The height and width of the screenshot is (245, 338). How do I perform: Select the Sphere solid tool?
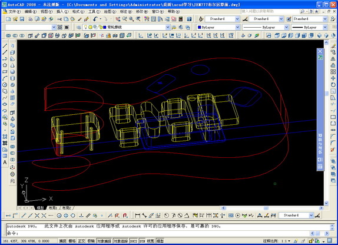click(x=12, y=72)
